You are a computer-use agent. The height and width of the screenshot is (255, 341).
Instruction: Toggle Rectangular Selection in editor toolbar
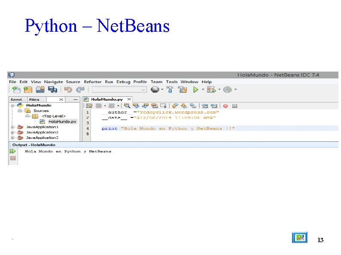point(163,106)
